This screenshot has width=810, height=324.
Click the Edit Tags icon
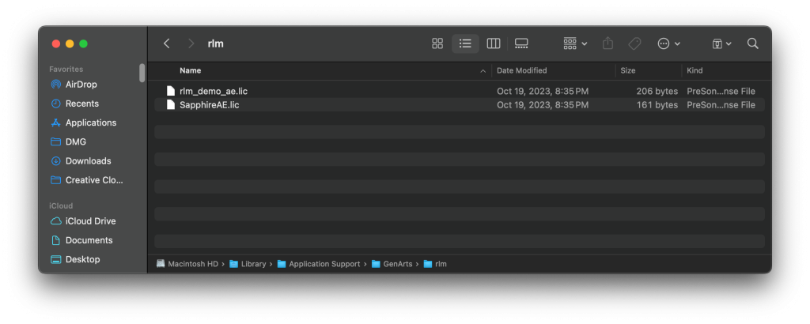pyautogui.click(x=634, y=43)
